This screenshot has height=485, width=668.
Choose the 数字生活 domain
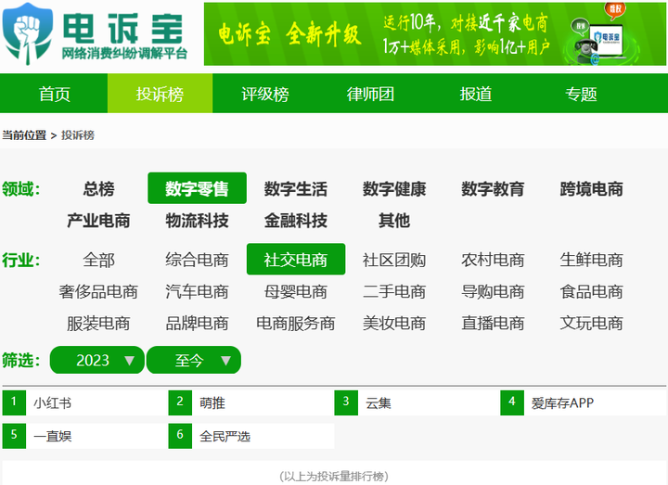[x=296, y=188]
